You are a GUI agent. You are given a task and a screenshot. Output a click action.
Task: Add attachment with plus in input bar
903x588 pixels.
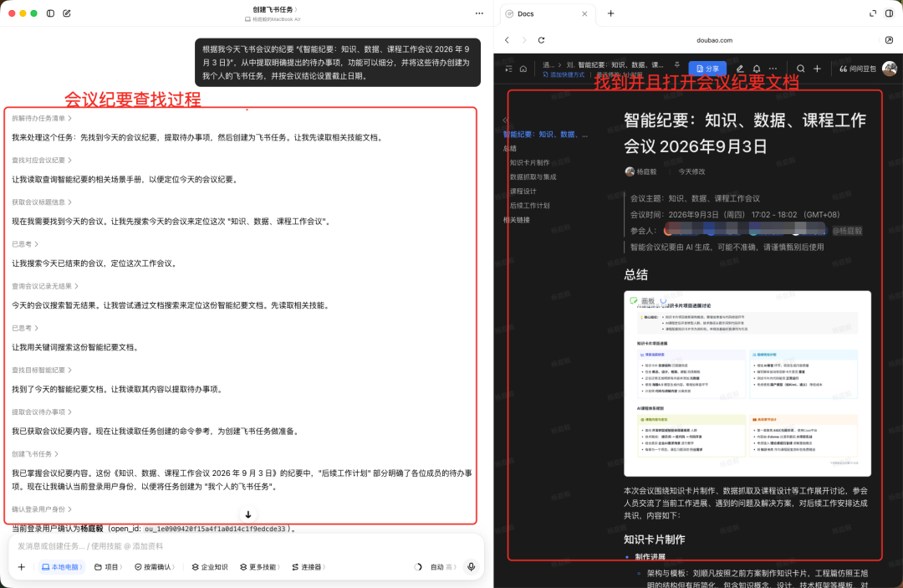tap(21, 567)
